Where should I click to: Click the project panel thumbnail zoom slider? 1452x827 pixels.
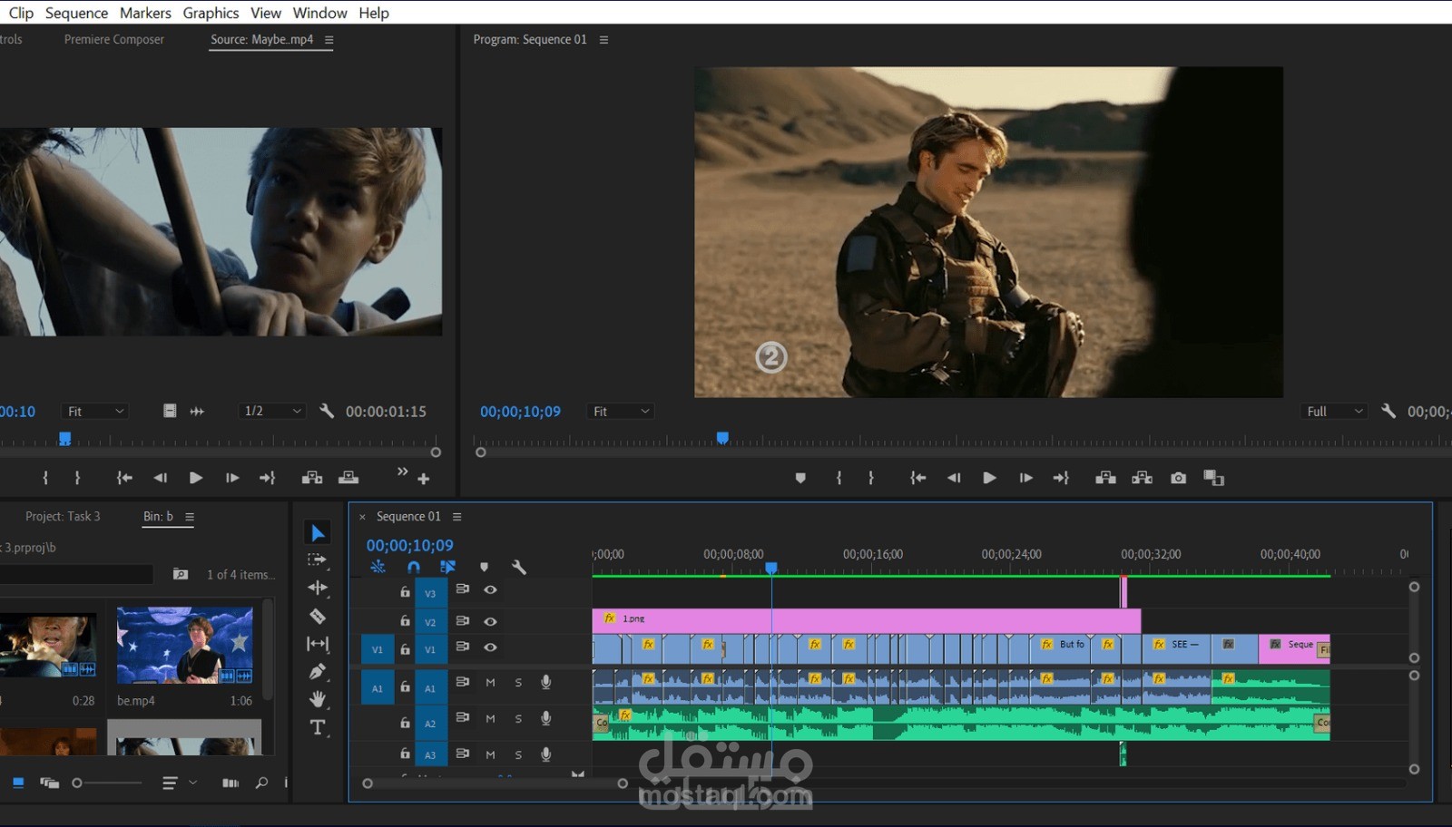(x=78, y=783)
